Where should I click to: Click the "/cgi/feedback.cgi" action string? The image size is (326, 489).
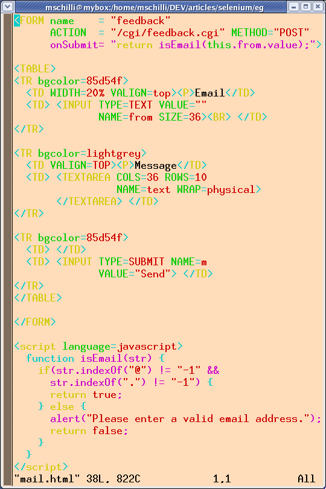[x=168, y=33]
